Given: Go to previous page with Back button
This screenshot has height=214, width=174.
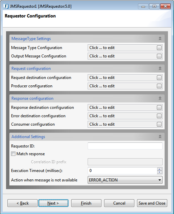Looking at the screenshot, I should (23, 203).
